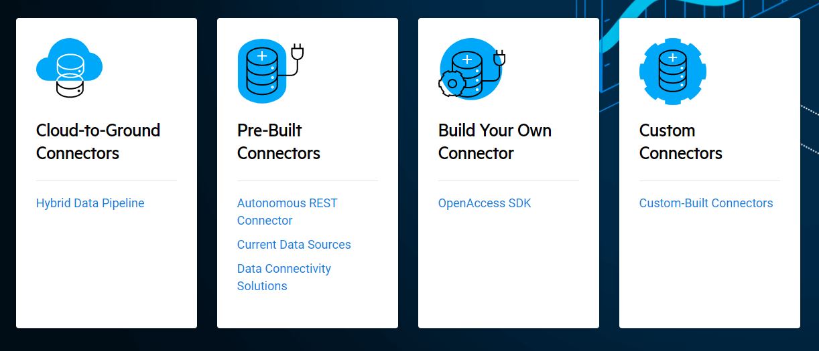Click the plug symbol on Build Your Own Connector icon

pos(499,59)
